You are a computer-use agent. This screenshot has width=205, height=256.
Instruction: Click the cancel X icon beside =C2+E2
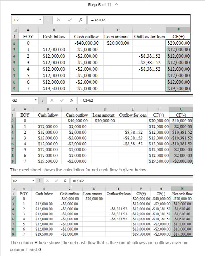tap(52, 100)
